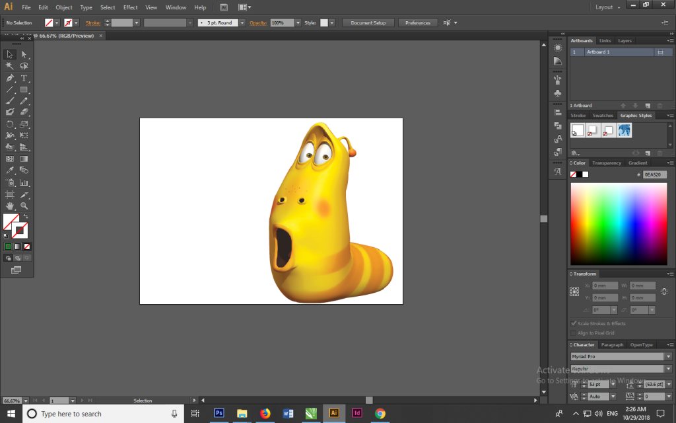Open the Myriad Pro font dropdown
The height and width of the screenshot is (423, 676).
pos(668,356)
